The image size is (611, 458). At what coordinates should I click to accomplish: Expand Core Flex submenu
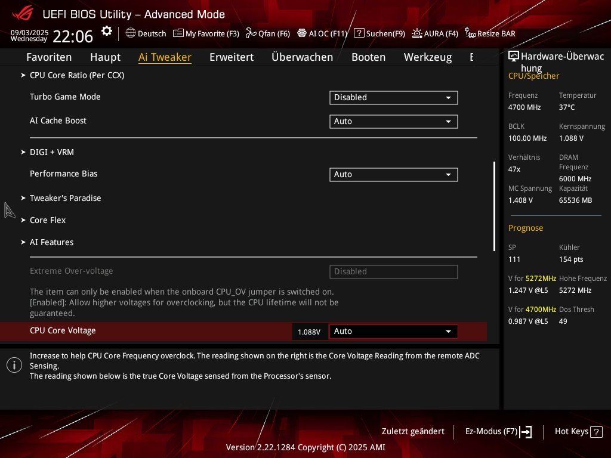point(48,220)
